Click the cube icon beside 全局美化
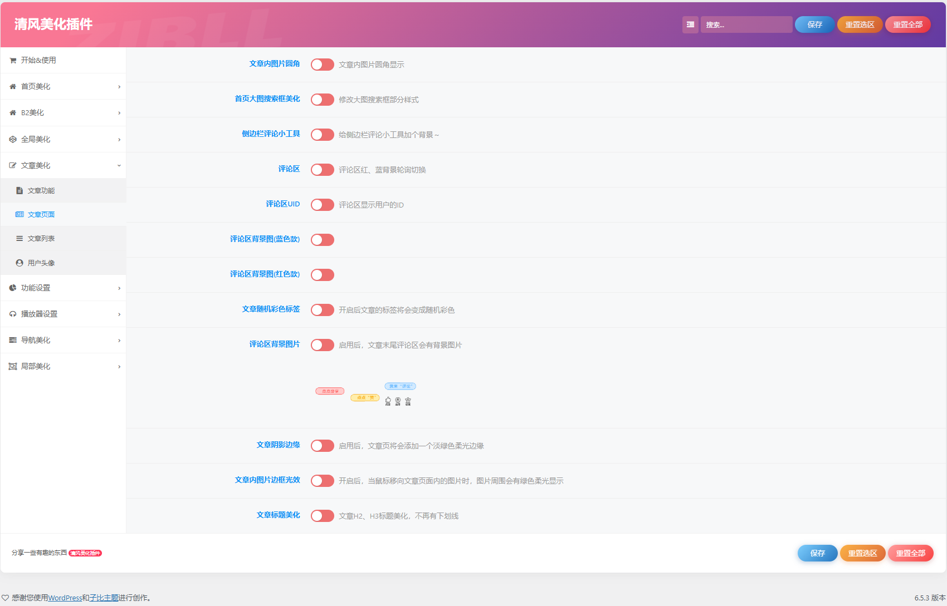Image resolution: width=947 pixels, height=606 pixels. tap(13, 140)
